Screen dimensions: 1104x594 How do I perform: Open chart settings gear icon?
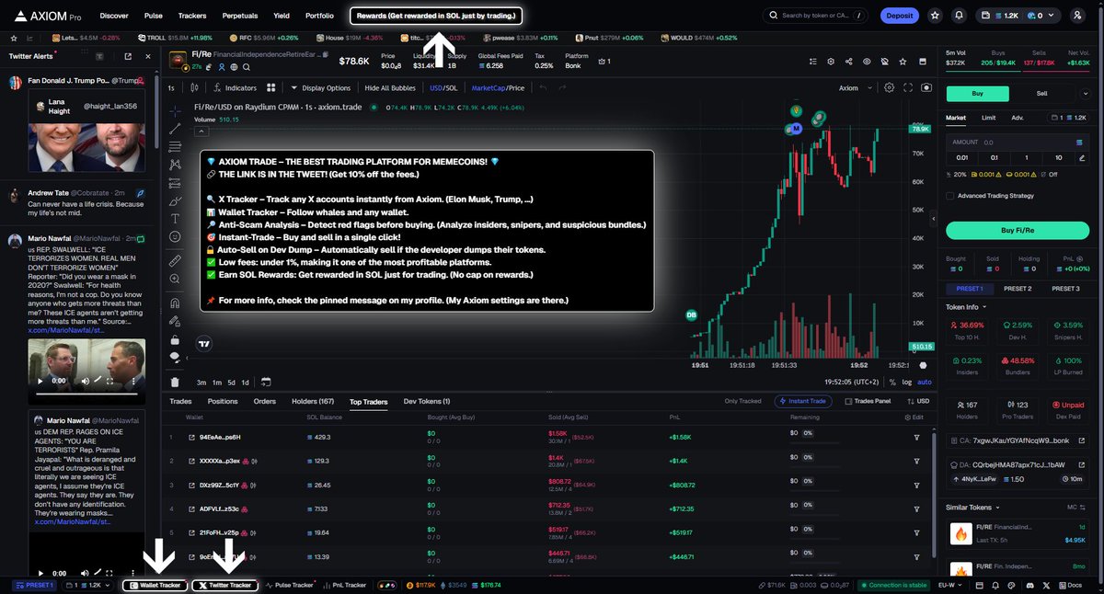tap(889, 88)
